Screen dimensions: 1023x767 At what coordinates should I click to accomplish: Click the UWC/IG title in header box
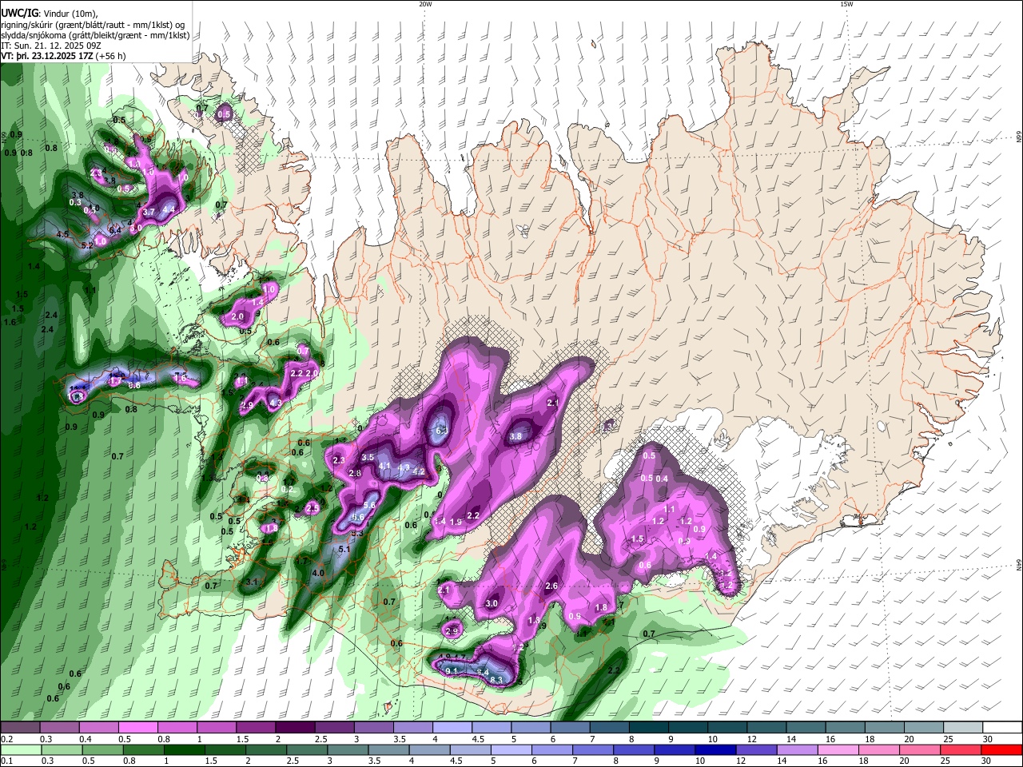[x=19, y=14]
